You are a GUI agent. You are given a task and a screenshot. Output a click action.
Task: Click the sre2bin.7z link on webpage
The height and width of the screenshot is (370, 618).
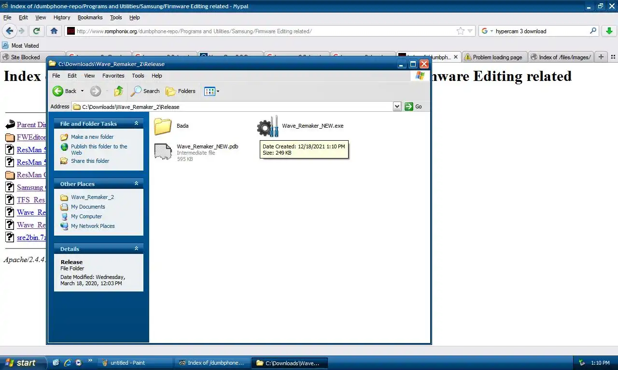(x=31, y=238)
